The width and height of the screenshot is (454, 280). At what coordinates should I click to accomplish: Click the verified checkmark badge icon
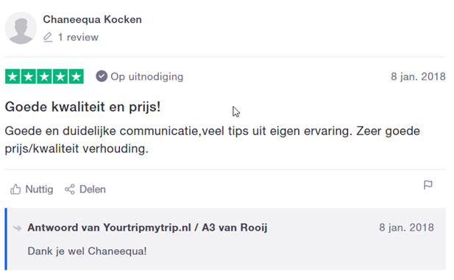pyautogui.click(x=102, y=76)
